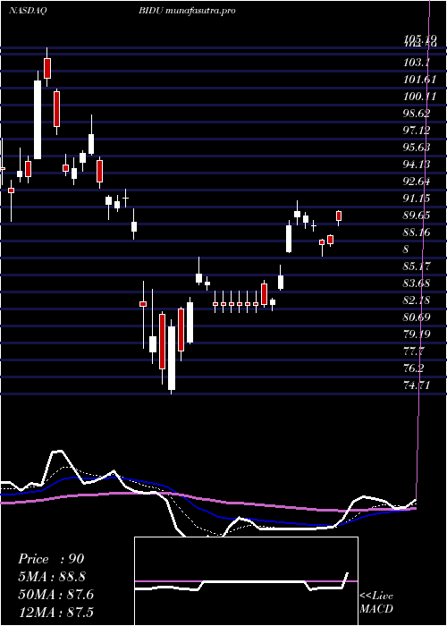Click the 98.62 price axis label
447x626 pixels.
tap(417, 114)
